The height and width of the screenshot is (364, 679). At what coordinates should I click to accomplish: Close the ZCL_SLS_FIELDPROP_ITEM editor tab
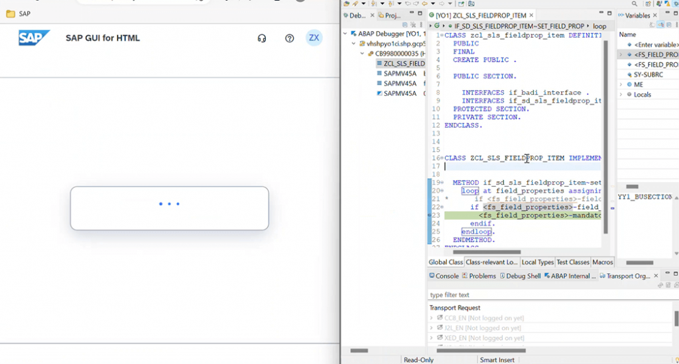[x=531, y=16]
